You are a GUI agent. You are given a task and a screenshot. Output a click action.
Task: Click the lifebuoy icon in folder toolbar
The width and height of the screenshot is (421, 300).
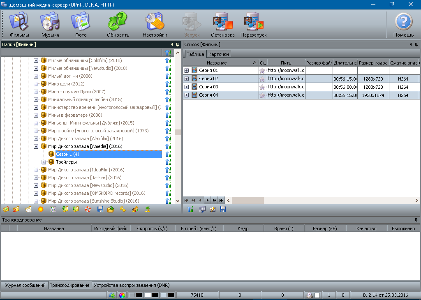[x=88, y=209]
